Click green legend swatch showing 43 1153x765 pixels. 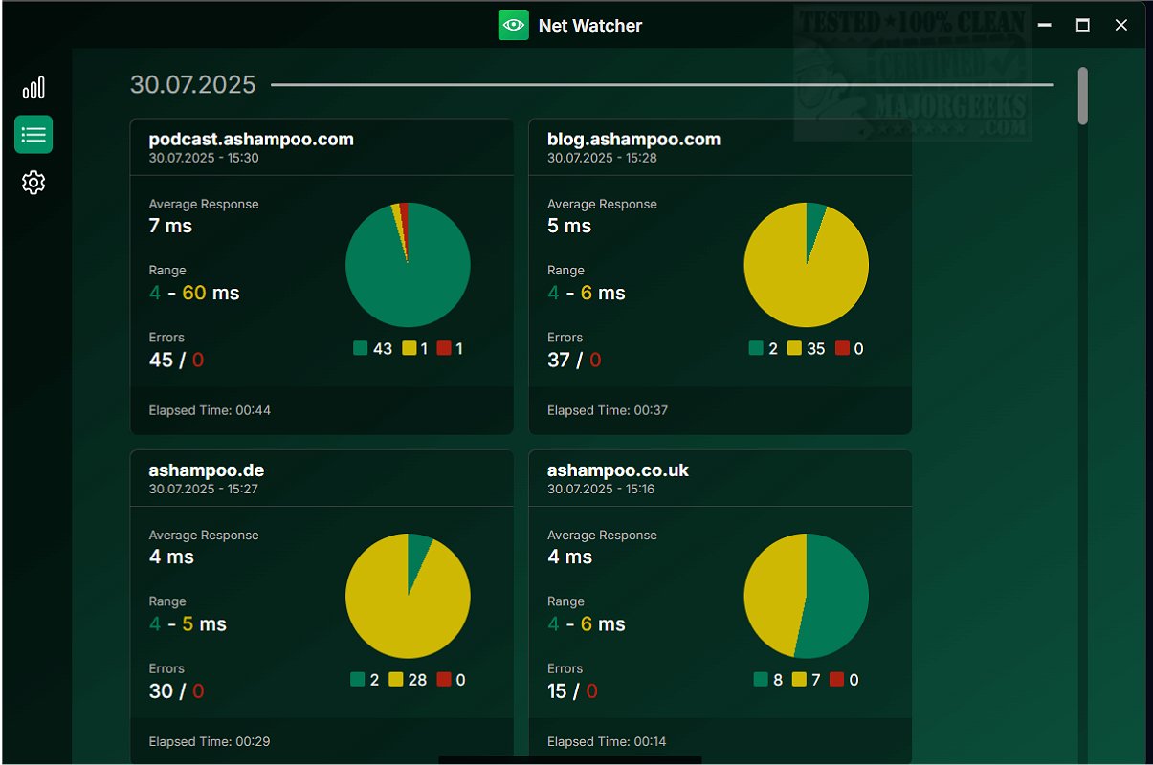point(361,348)
